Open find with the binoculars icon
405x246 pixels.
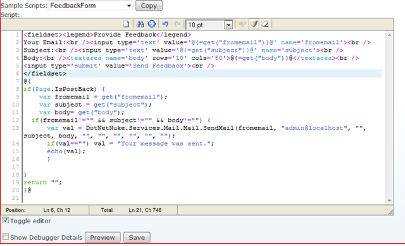point(140,24)
